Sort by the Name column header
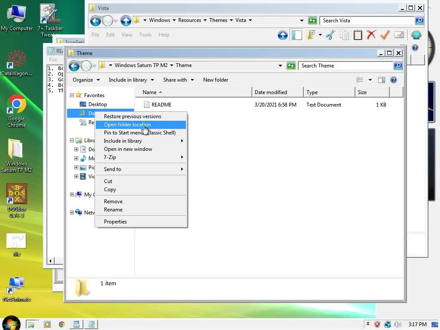This screenshot has height=330, width=440. point(193,92)
